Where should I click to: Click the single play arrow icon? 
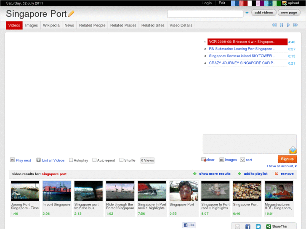point(288,25)
